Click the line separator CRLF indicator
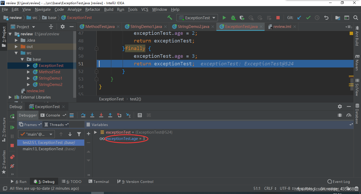Image resolution: width=361 pixels, height=194 pixels. pyautogui.click(x=270, y=188)
